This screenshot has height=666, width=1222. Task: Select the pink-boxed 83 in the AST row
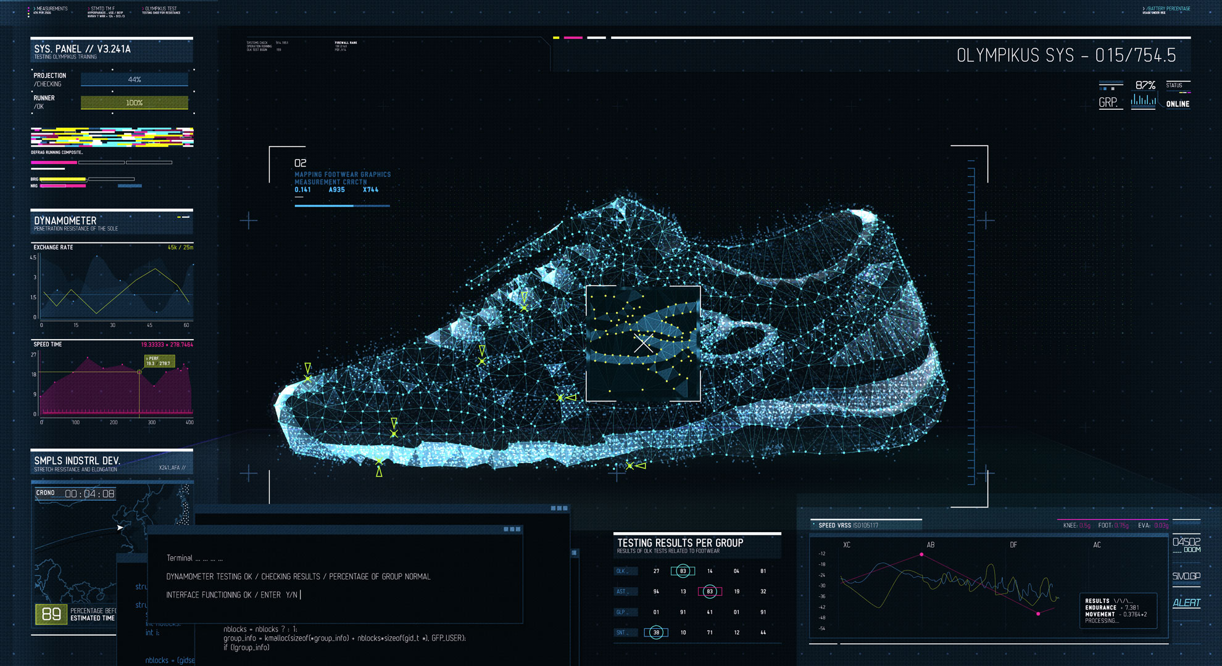click(x=710, y=591)
